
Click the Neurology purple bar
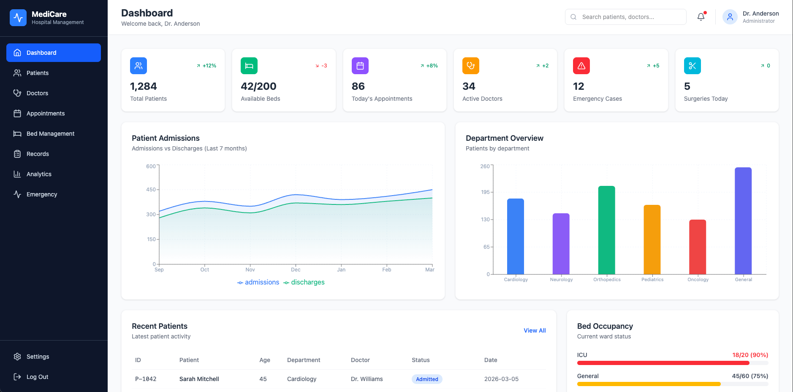561,244
